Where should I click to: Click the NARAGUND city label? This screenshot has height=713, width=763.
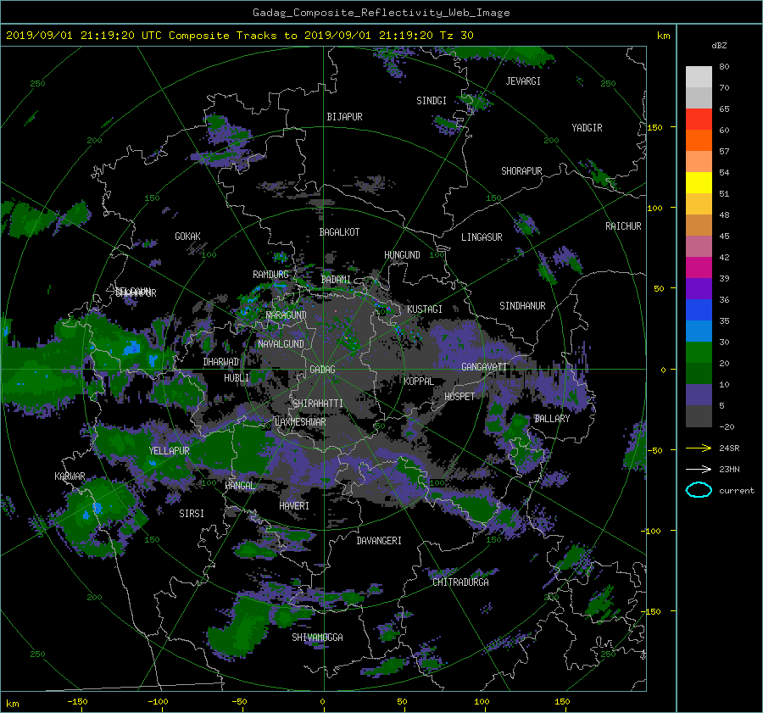[287, 315]
